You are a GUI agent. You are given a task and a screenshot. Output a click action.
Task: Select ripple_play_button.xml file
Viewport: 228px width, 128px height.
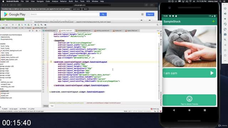pos(9,59)
